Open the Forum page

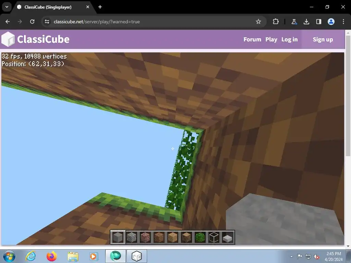(252, 39)
